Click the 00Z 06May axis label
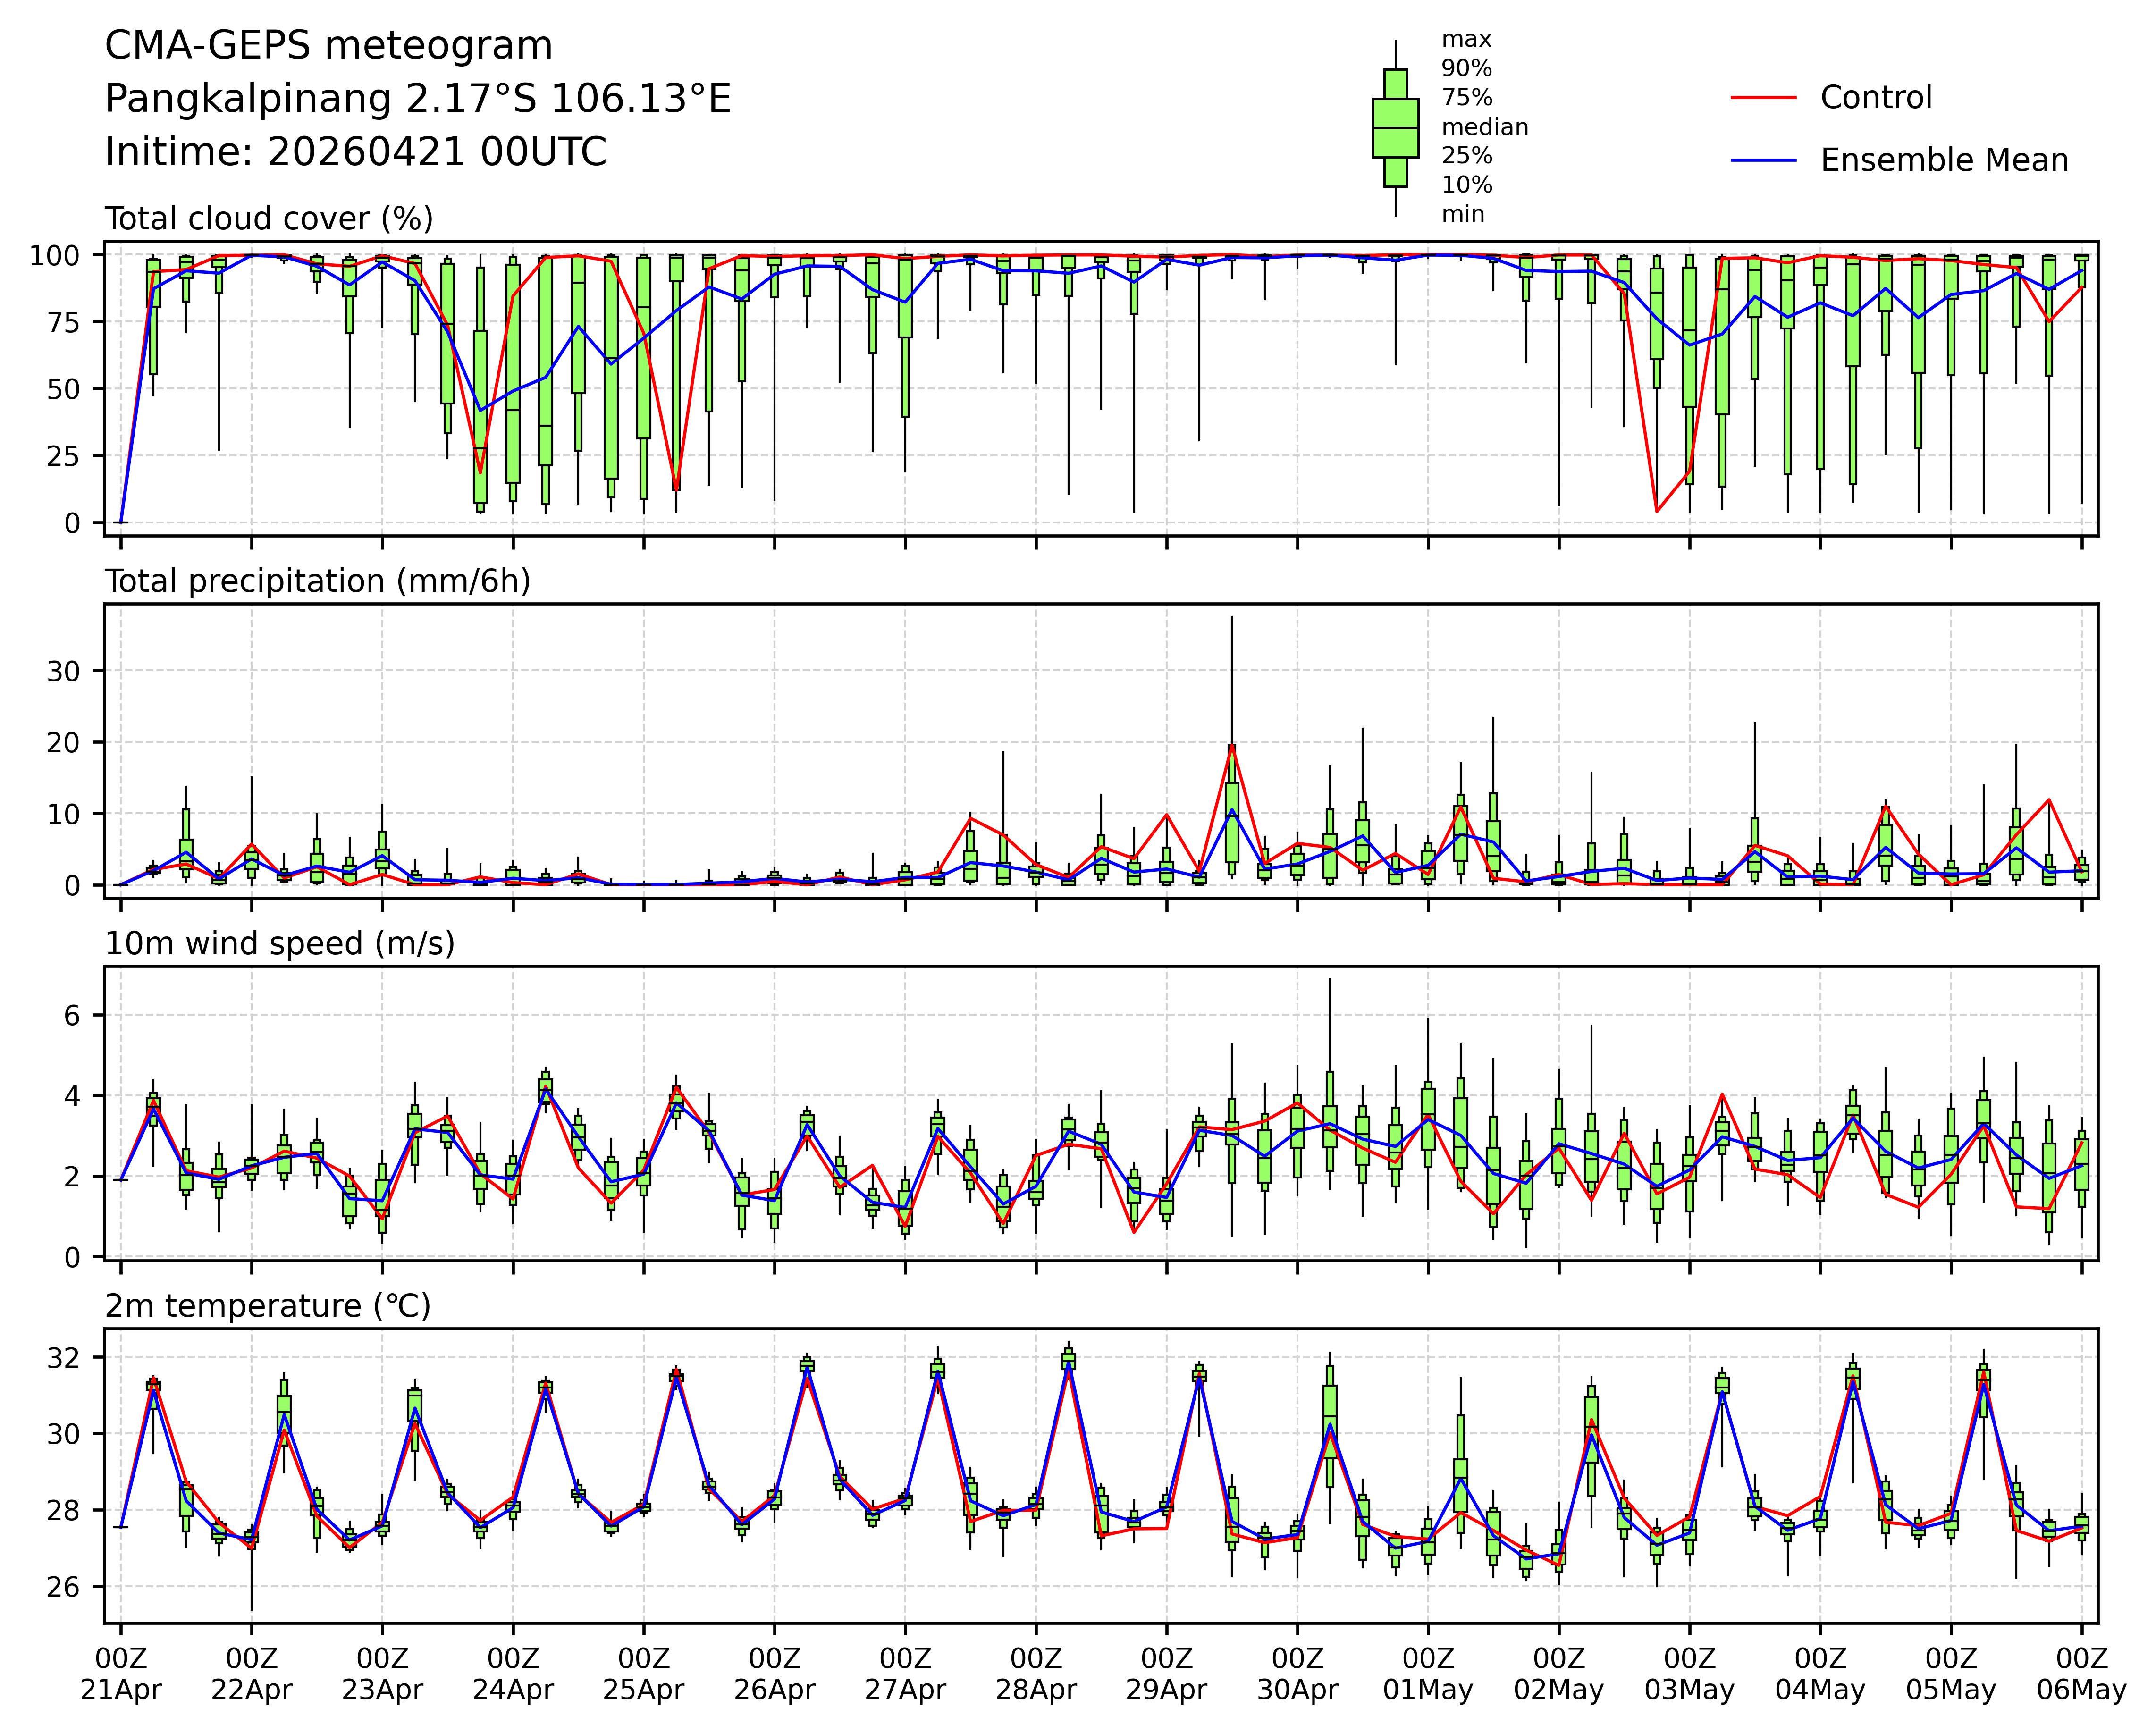 coord(2081,1674)
